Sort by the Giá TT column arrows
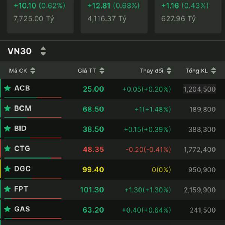The image size is (225, 225). pyautogui.click(x=102, y=70)
